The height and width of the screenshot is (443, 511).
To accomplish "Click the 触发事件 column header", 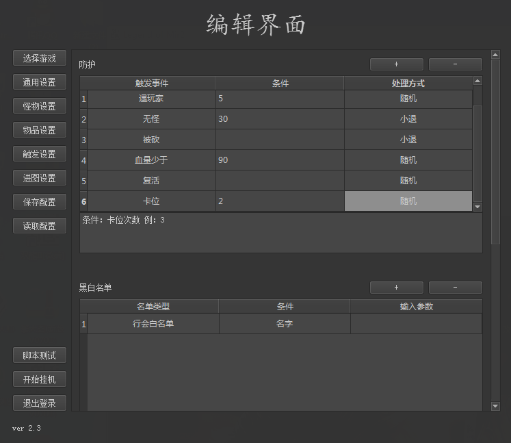I will [152, 83].
